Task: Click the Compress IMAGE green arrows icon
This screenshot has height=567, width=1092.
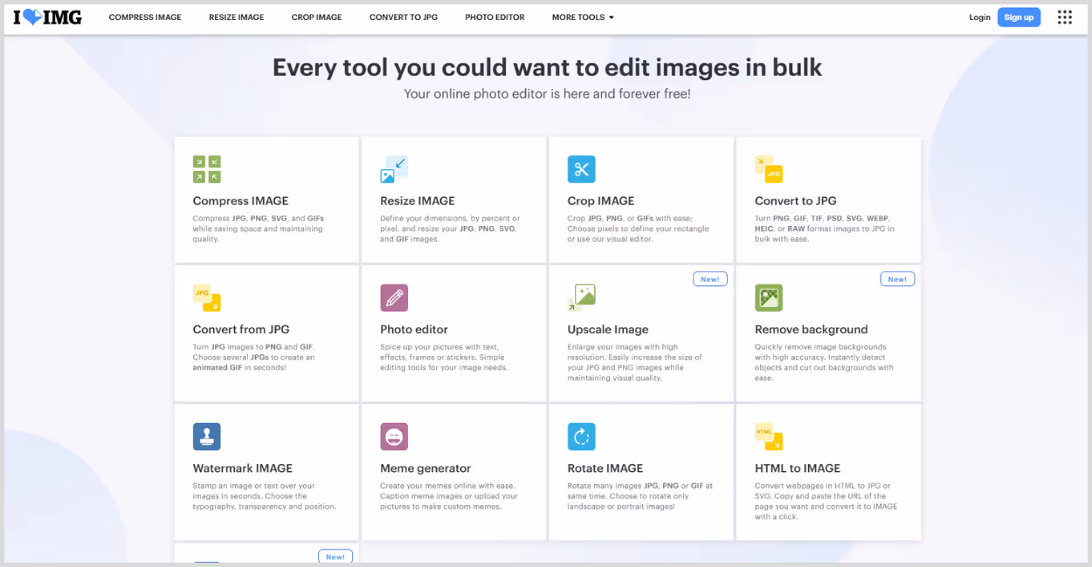Action: click(x=207, y=169)
